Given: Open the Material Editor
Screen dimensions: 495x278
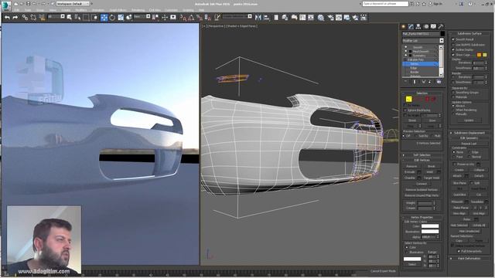Looking at the screenshot, I should point(321,18).
